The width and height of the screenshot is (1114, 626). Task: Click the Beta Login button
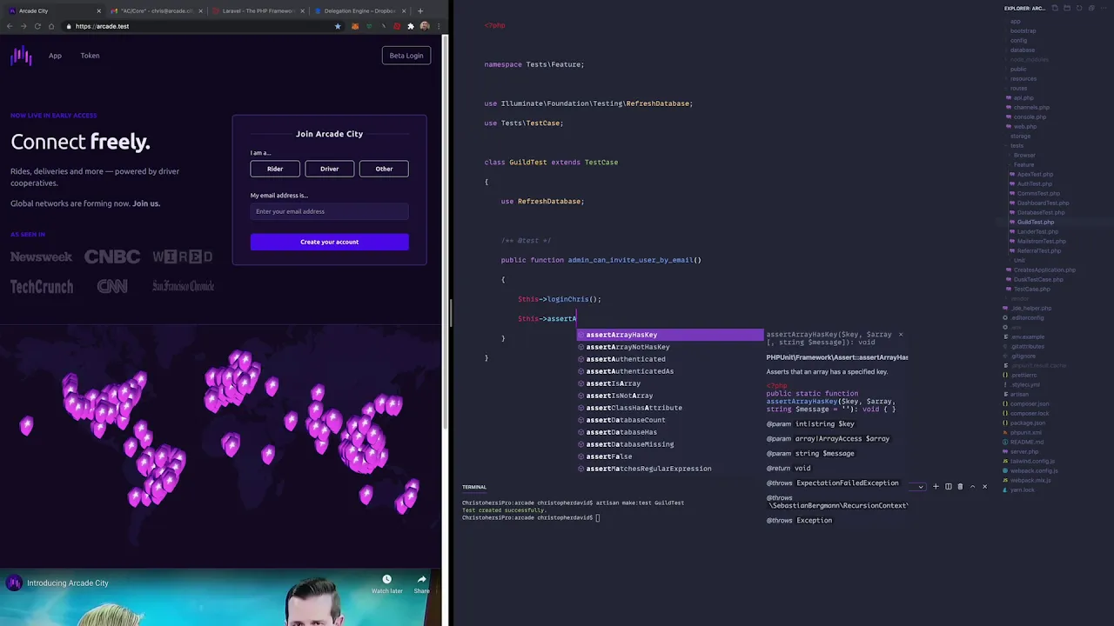[406, 56]
